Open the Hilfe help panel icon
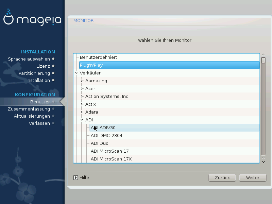 75,177
